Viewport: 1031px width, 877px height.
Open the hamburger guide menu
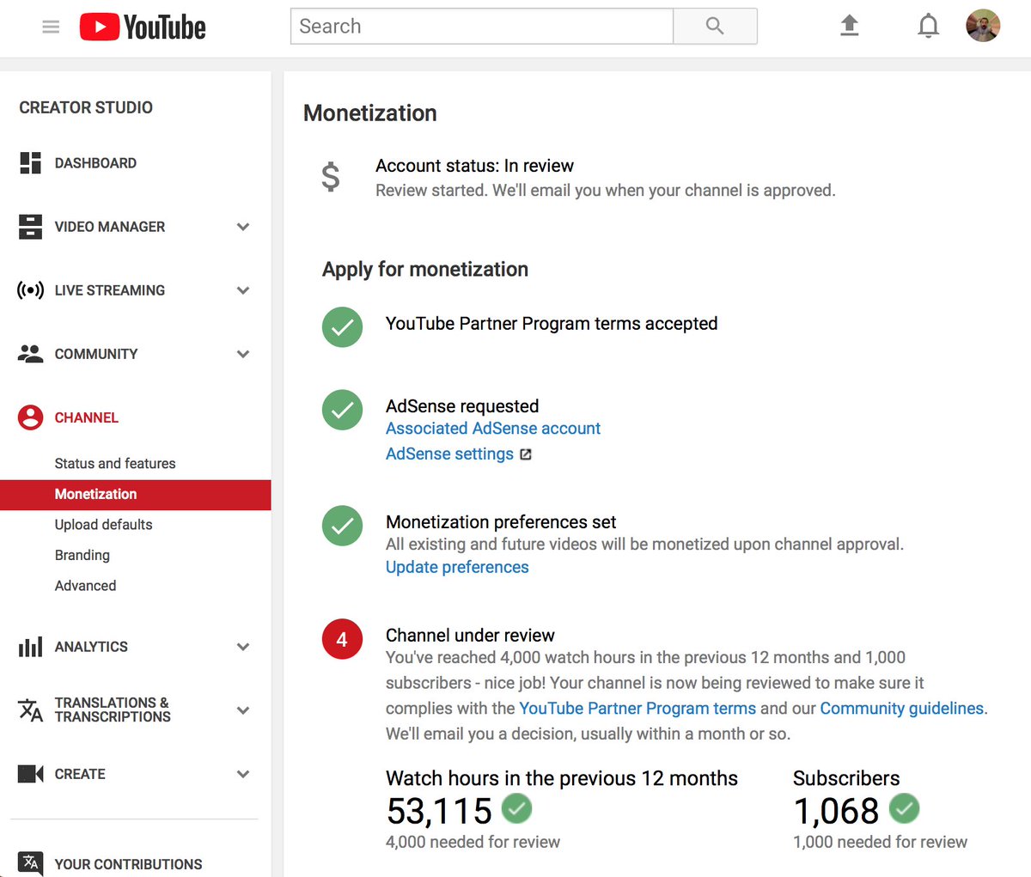click(x=51, y=27)
